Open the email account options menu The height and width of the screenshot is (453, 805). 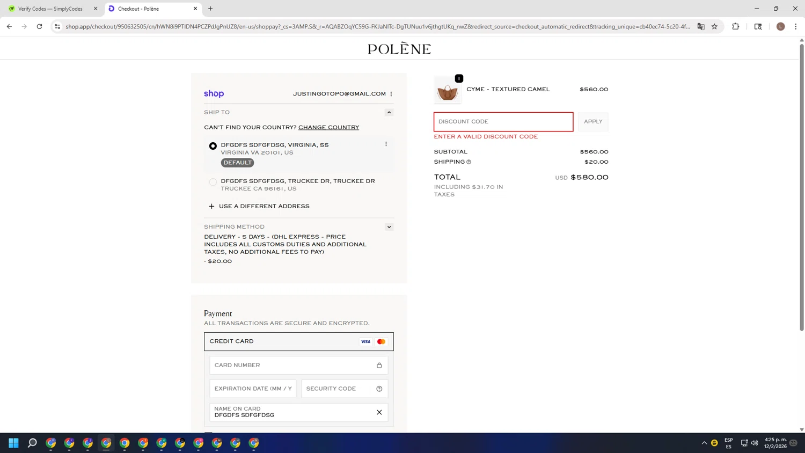[391, 94]
